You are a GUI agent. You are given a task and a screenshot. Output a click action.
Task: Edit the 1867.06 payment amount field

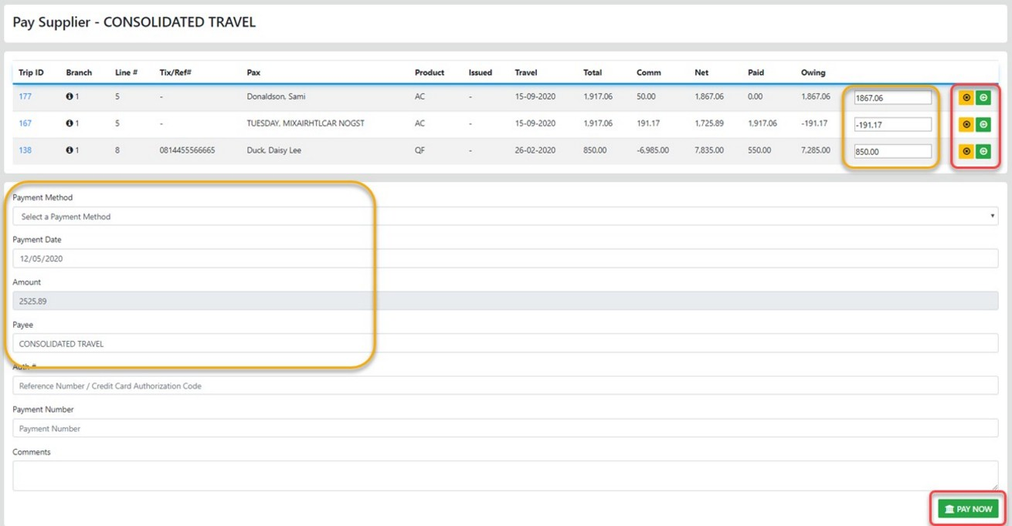(892, 98)
